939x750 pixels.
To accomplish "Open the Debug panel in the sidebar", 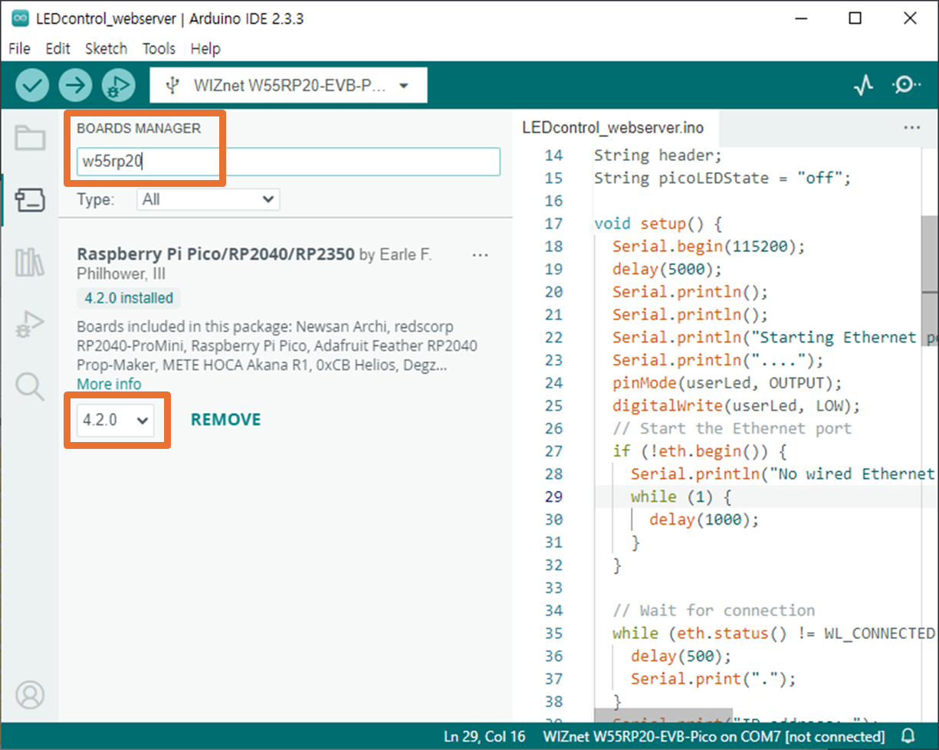I will pos(30,325).
